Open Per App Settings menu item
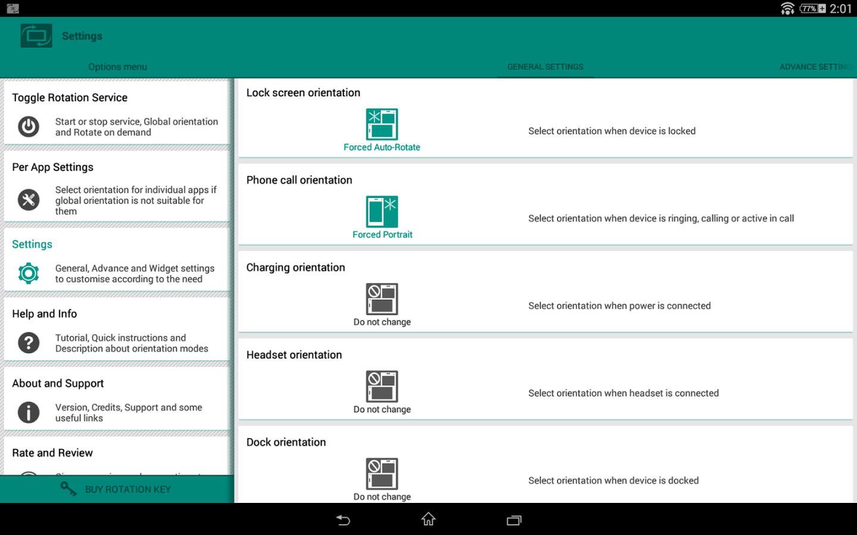Screen dimensions: 857x535 pyautogui.click(x=117, y=187)
